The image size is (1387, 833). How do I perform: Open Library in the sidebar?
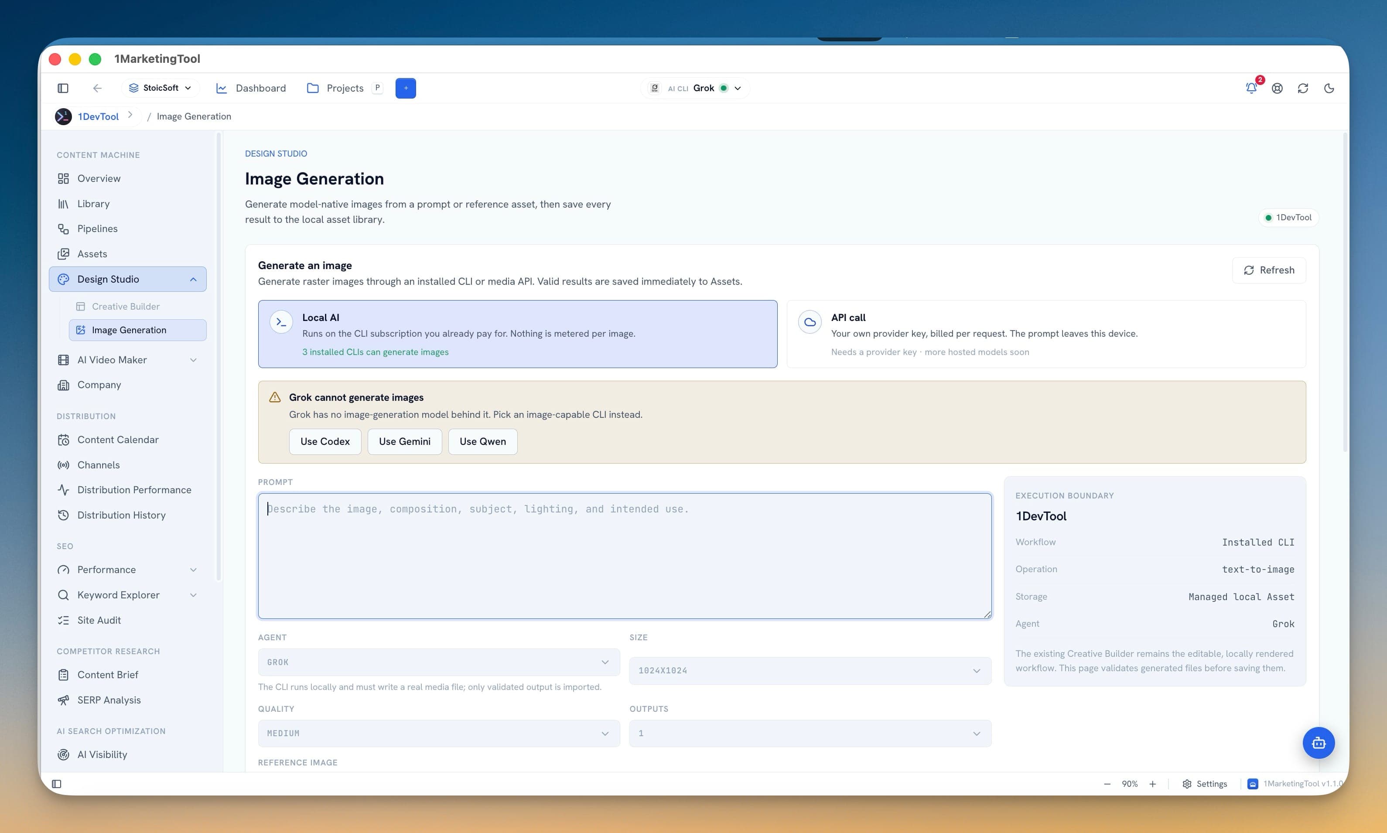coord(128,204)
